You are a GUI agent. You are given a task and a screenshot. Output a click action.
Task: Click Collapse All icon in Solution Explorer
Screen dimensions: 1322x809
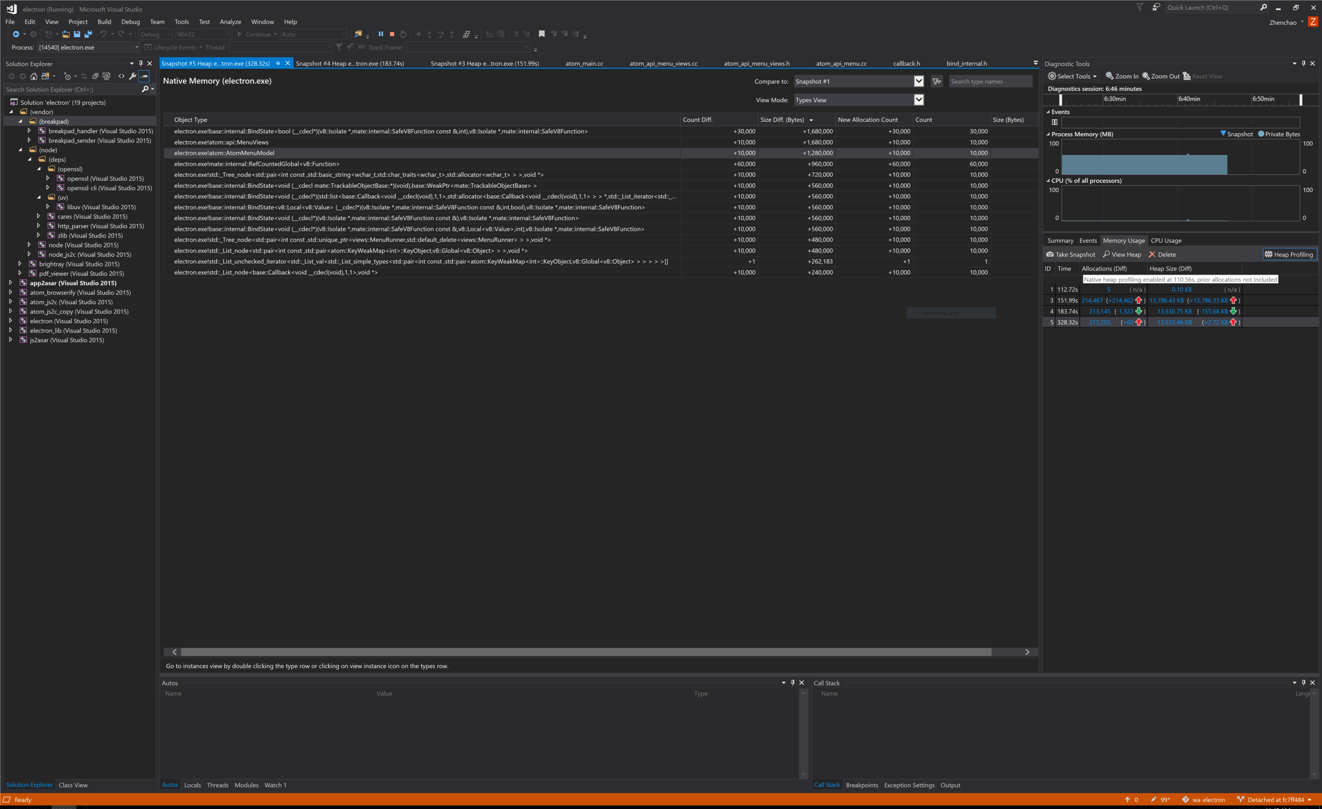pos(95,76)
